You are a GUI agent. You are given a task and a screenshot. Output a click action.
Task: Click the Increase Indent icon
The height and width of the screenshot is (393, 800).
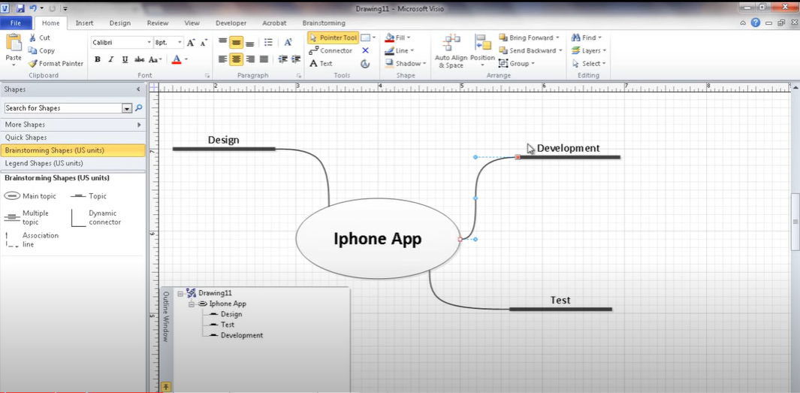[x=296, y=59]
